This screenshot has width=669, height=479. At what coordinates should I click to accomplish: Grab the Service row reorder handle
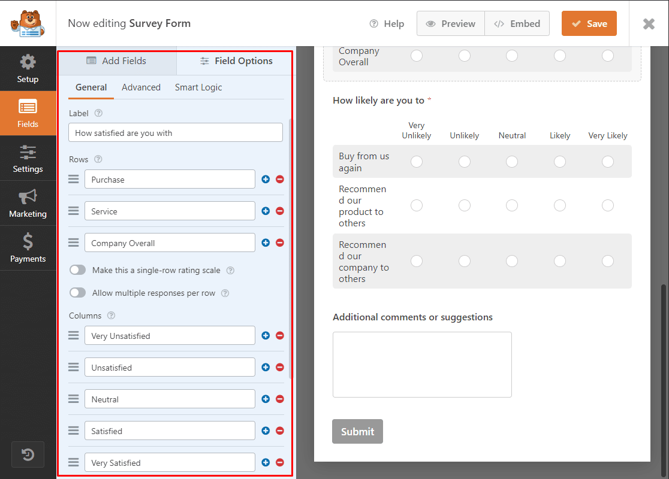[x=73, y=211]
